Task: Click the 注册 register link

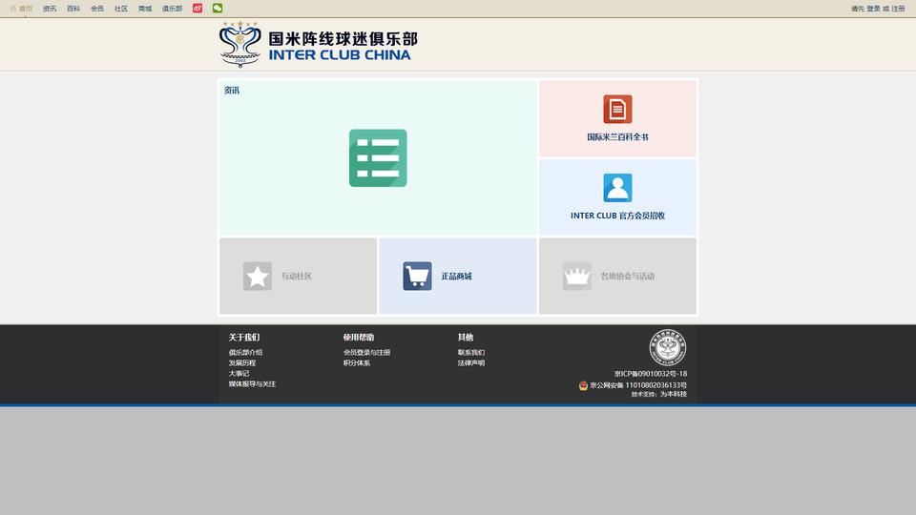Action: 898,9
